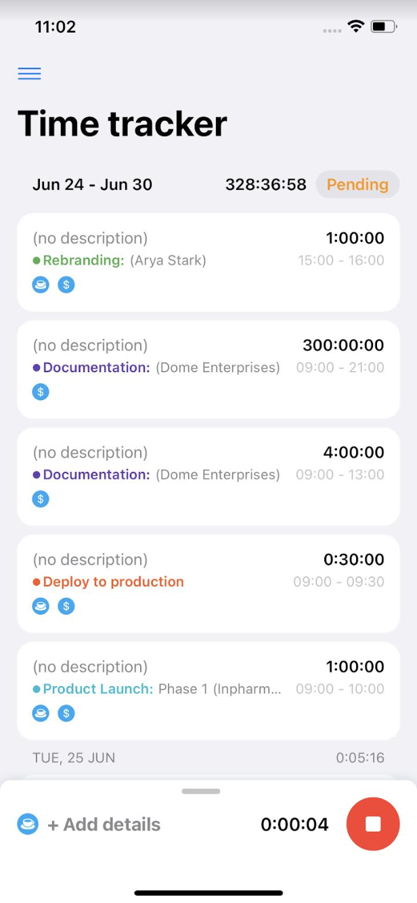Select the tag icon on Deploy to production entry
The image size is (417, 903).
41,606
